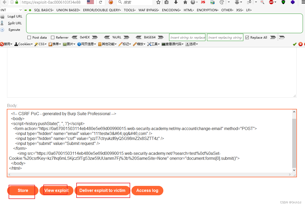This screenshot has height=206, width=305.
Task: Open the ENCRYPTION menu
Action: pyautogui.click(x=208, y=10)
